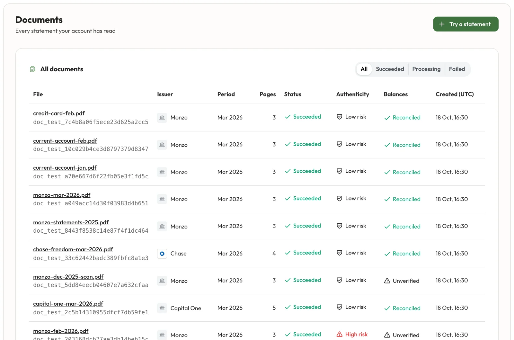Click the Chase logo icon
This screenshot has height=340, width=514.
point(162,254)
